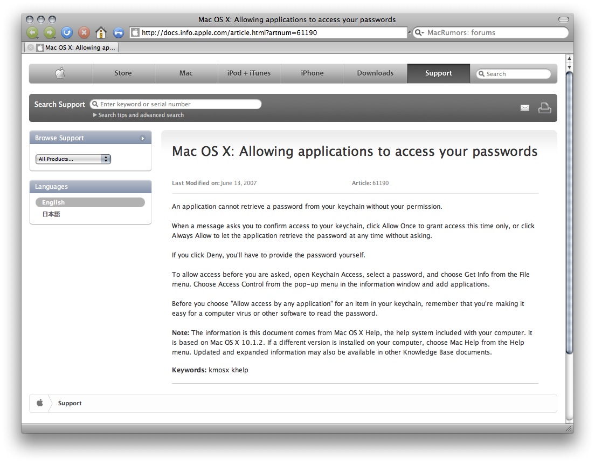Screen dimensions: 595x463
Task: Click the toolbar toggle pill in the title bar
Action: 564,19
